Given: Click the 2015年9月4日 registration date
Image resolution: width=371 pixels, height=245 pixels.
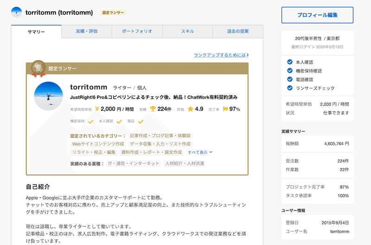Looking at the screenshot, I should click(335, 223).
